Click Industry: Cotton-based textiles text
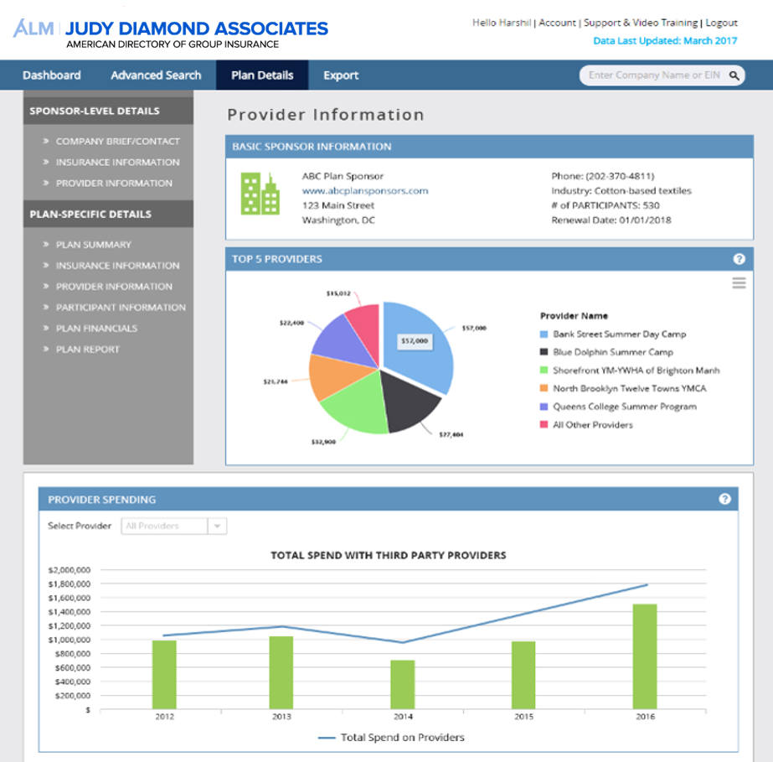773x762 pixels. (x=621, y=191)
